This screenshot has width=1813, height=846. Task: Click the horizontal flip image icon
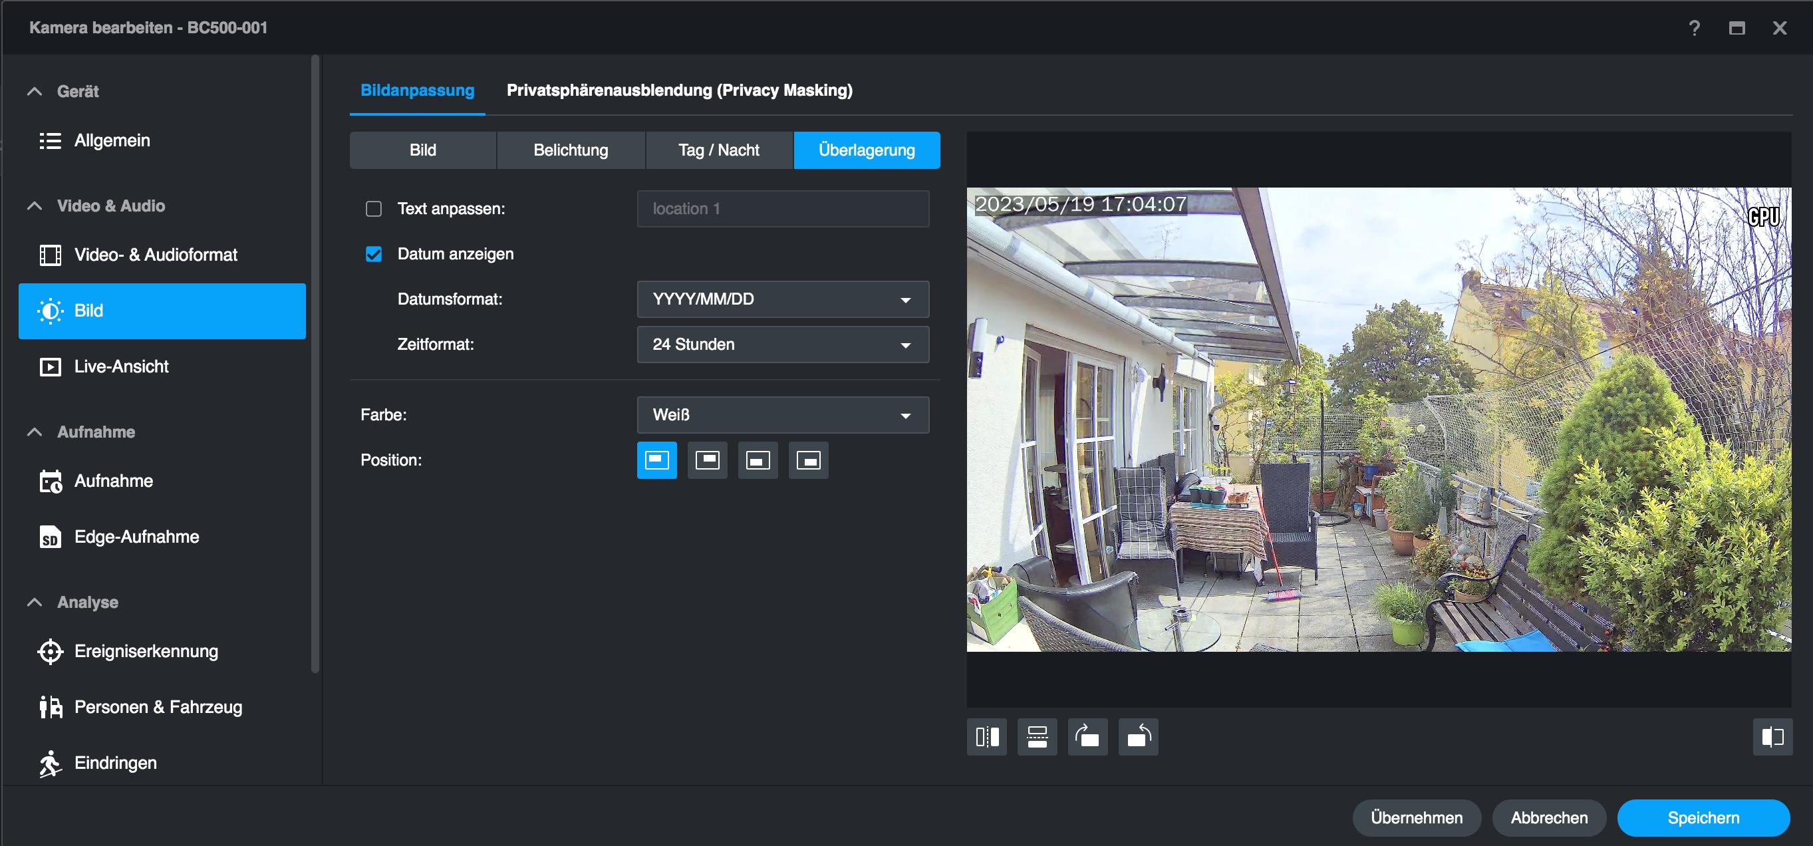click(986, 737)
